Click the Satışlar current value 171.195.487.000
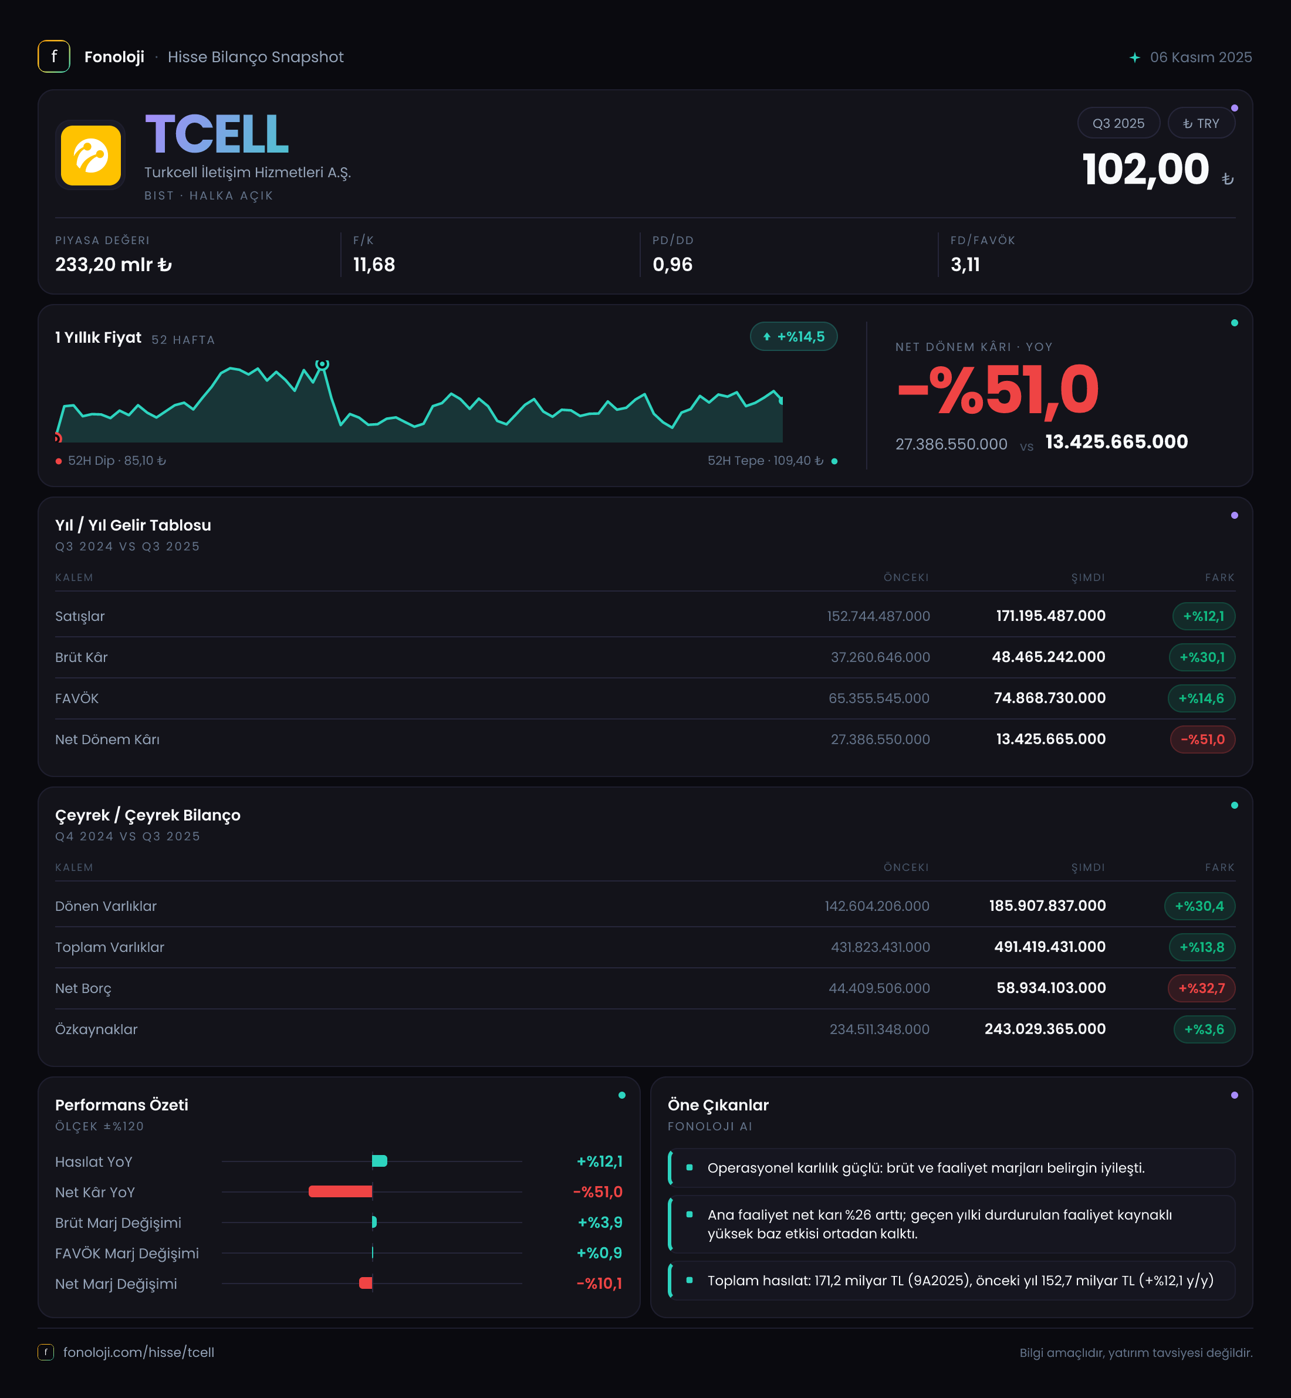 [1050, 616]
